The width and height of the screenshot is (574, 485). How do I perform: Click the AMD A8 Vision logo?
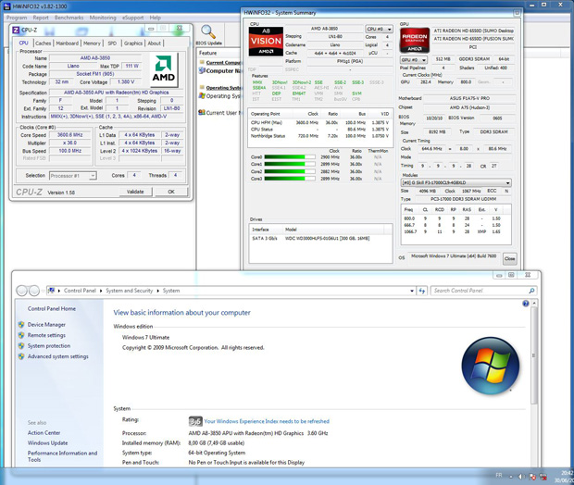tap(266, 41)
